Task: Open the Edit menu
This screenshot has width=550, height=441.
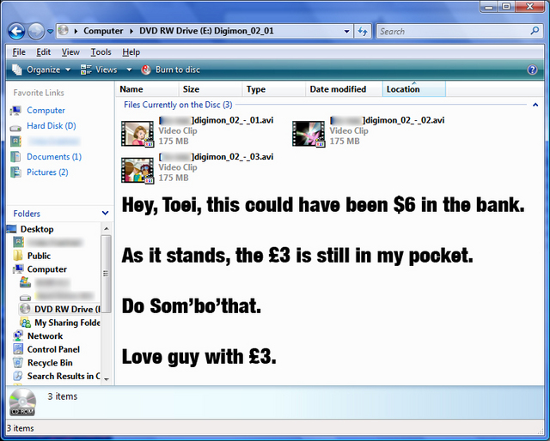Action: click(44, 52)
